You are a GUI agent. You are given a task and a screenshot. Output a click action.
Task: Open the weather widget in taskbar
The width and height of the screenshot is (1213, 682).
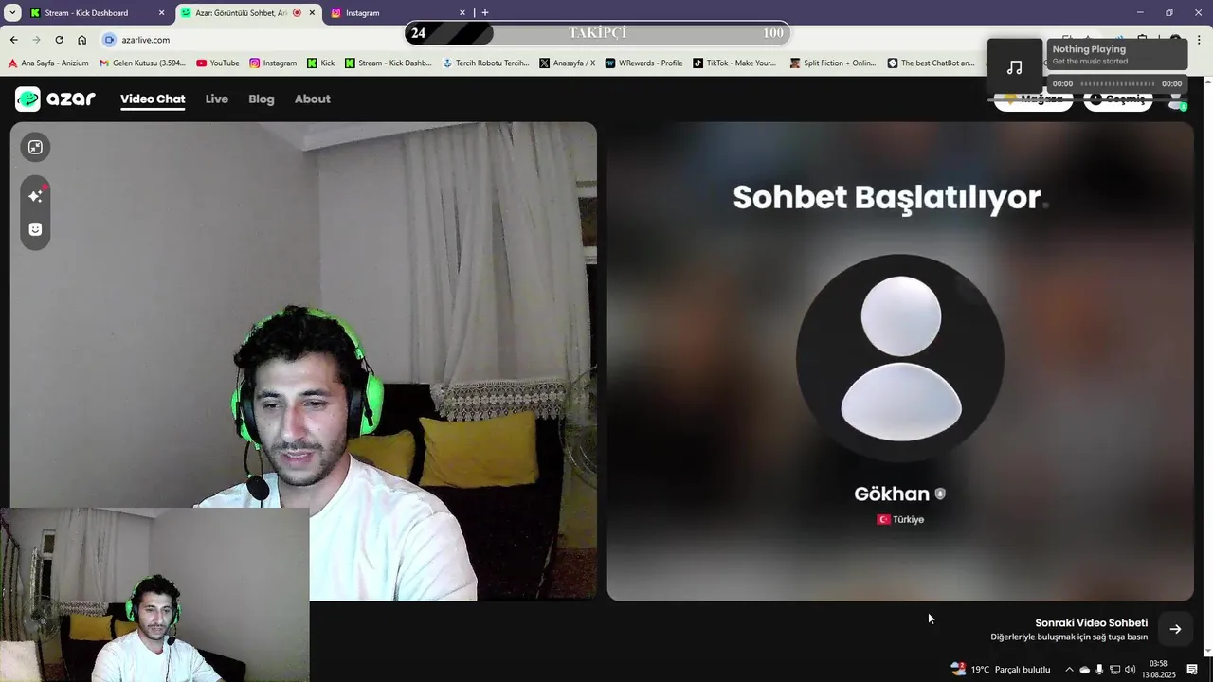pos(1001,670)
